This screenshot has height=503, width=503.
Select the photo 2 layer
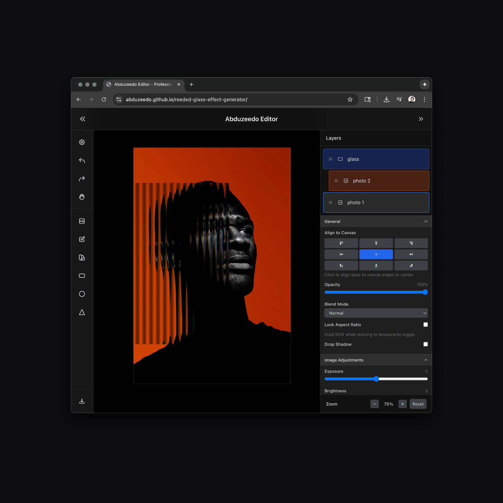coord(379,181)
